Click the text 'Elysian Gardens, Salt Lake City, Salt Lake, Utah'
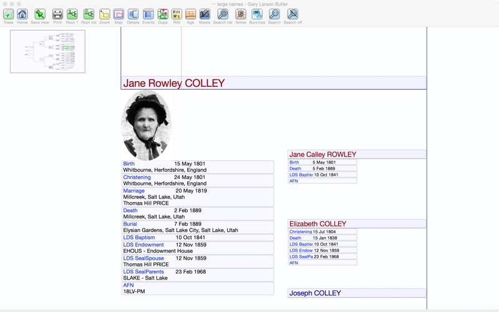The width and height of the screenshot is (499, 312). [180, 230]
